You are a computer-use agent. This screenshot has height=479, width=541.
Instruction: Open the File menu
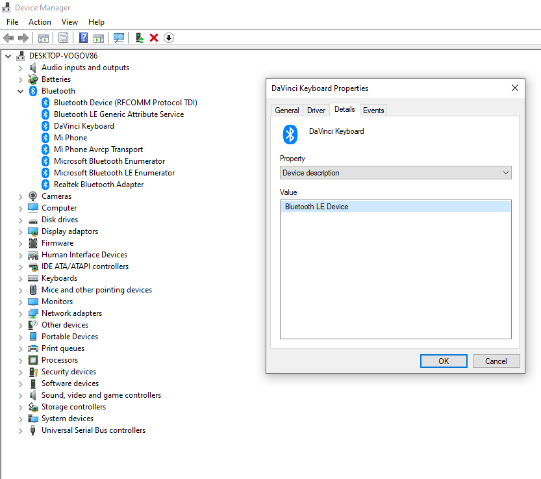point(12,22)
